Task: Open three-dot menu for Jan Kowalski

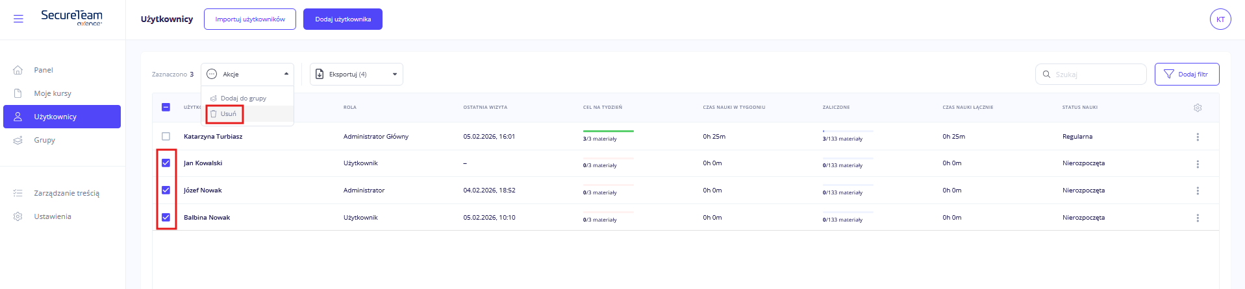Action: [1198, 164]
